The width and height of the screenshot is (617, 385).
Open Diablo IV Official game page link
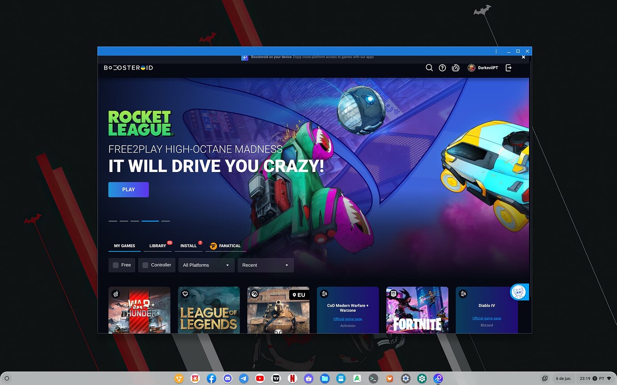click(486, 318)
